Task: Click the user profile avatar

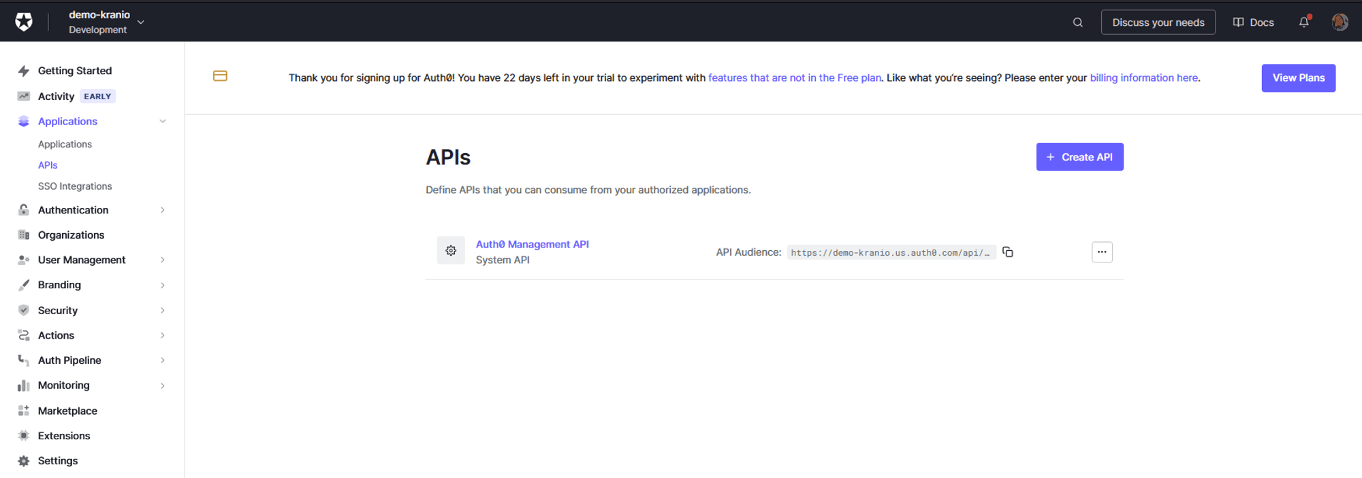Action: [x=1340, y=22]
